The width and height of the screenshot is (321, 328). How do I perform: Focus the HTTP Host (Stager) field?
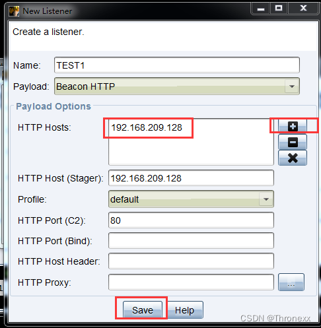click(x=191, y=178)
